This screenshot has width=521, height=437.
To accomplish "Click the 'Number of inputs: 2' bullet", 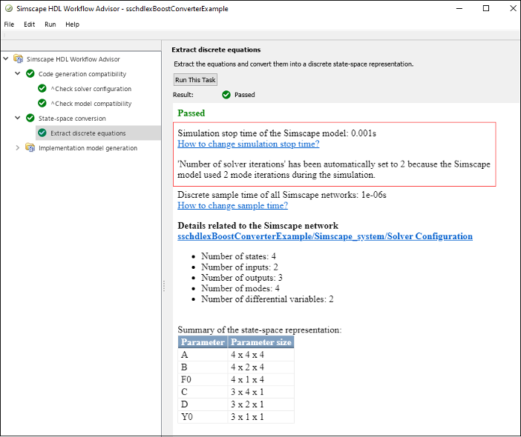I will coord(240,267).
